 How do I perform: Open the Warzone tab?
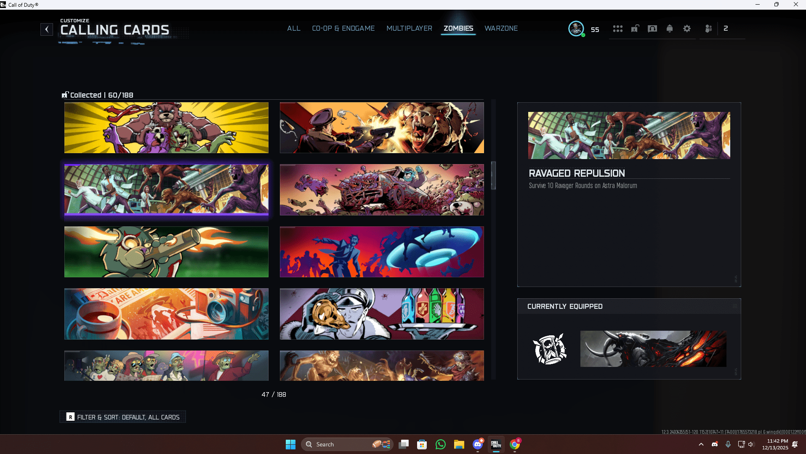(501, 29)
